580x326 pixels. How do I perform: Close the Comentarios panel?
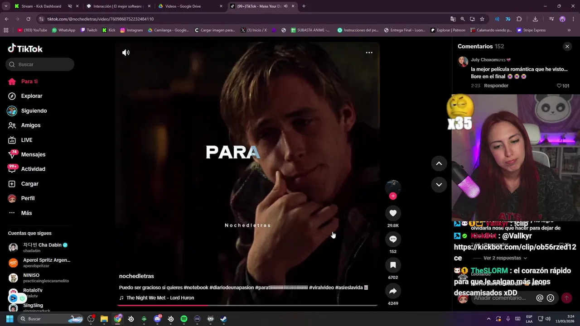click(567, 47)
